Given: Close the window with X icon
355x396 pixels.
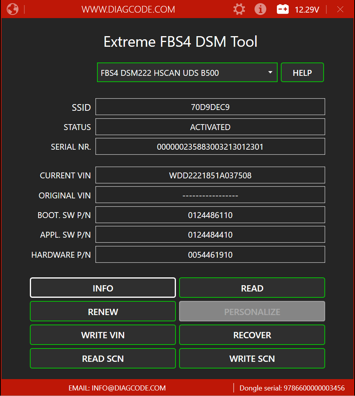Looking at the screenshot, I should tap(340, 9).
